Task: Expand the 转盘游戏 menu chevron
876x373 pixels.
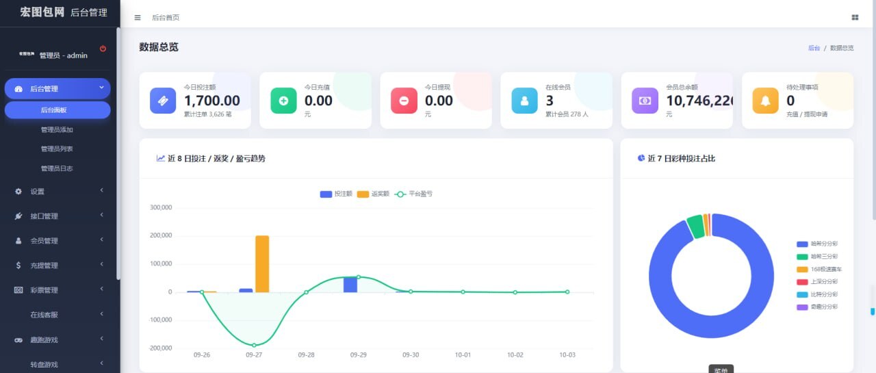Action: coord(101,363)
